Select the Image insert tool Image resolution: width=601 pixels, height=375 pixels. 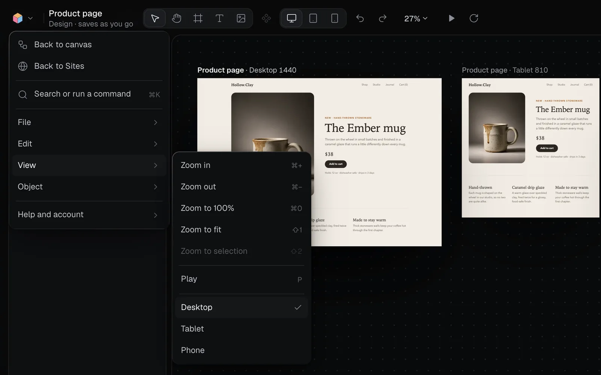(241, 18)
